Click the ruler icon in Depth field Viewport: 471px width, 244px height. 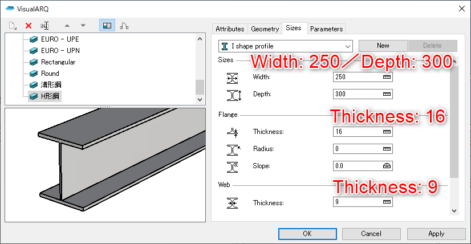click(387, 94)
